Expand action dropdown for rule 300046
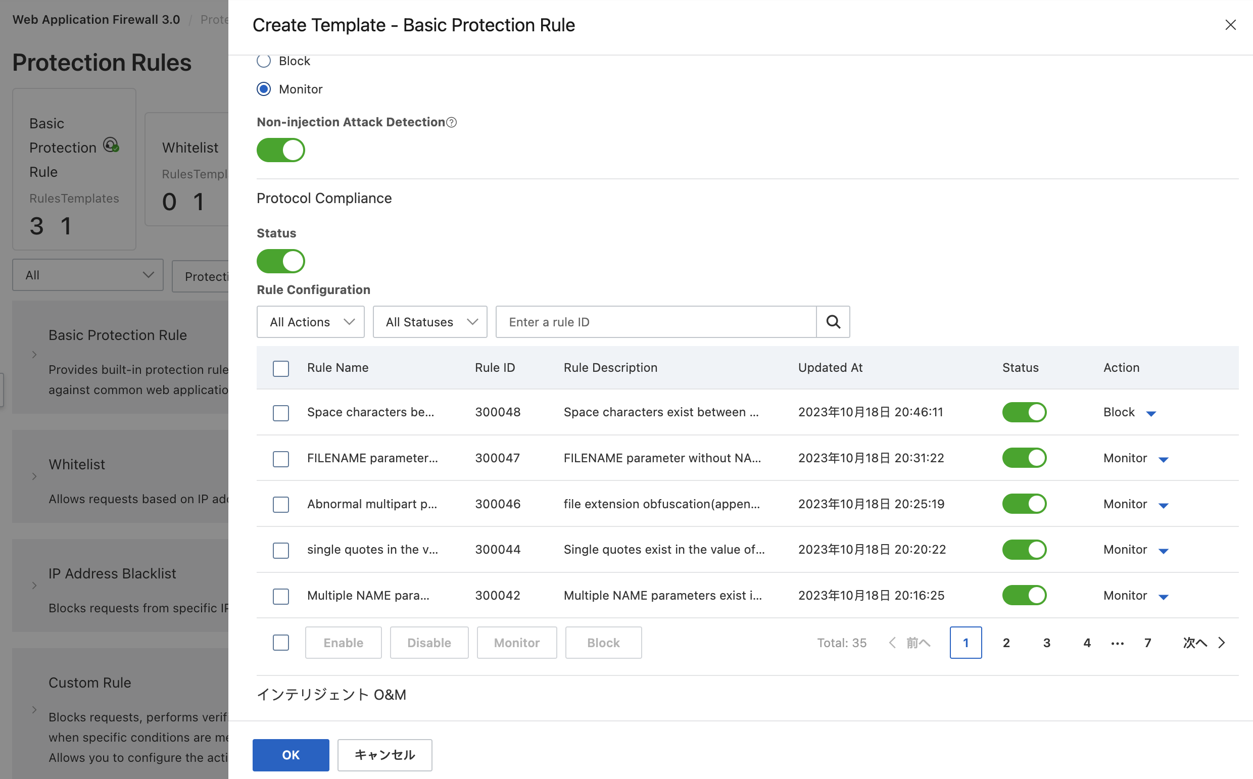The height and width of the screenshot is (779, 1253). click(1163, 505)
